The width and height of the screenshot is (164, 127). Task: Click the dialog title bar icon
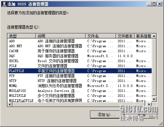pyautogui.click(x=4, y=4)
